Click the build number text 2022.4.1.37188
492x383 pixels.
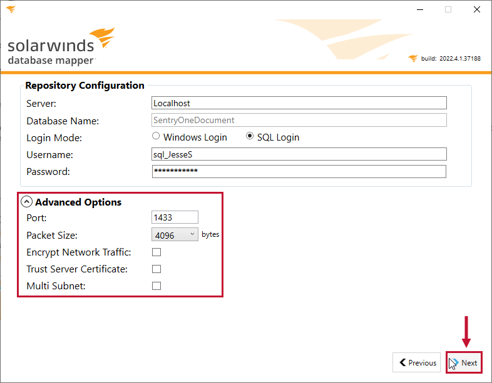(460, 59)
